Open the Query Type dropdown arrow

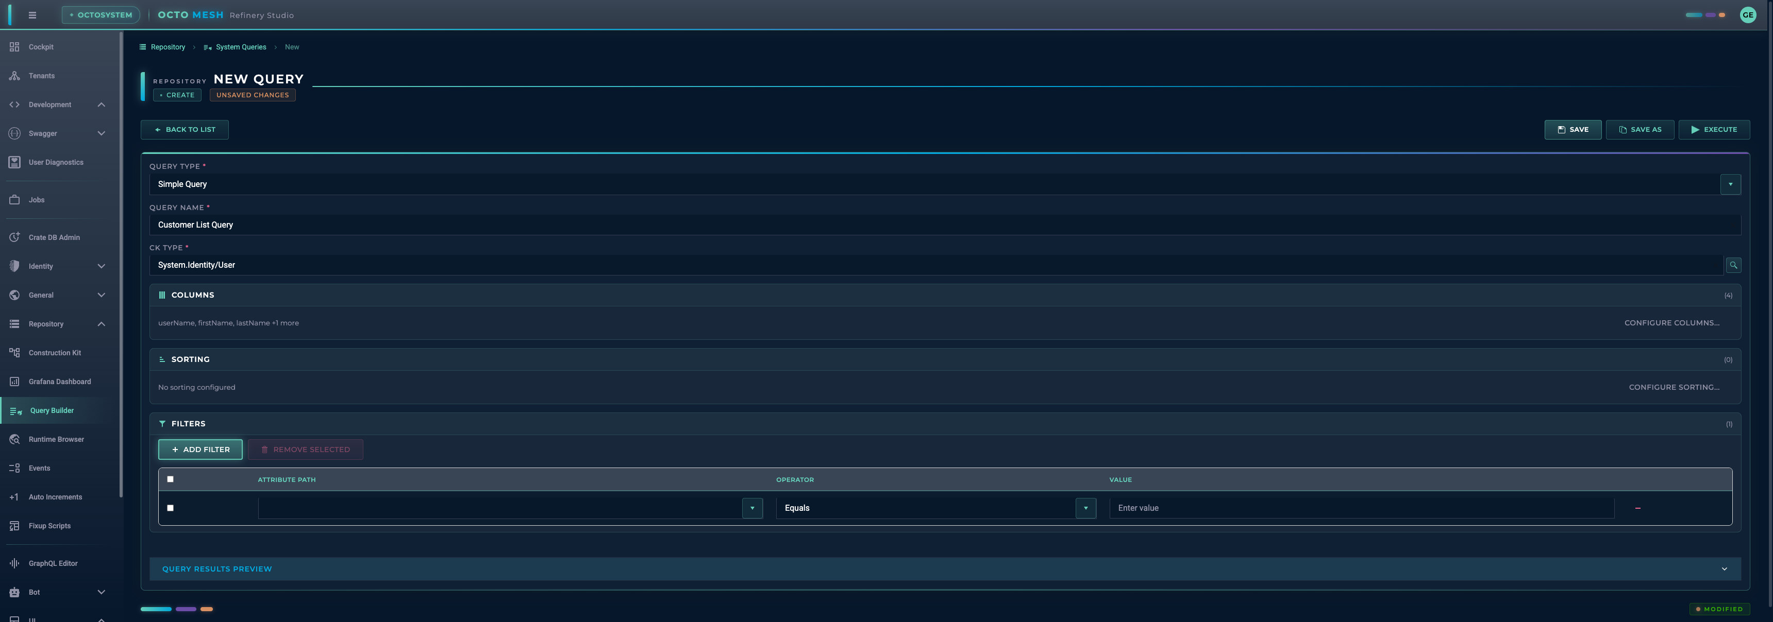pyautogui.click(x=1730, y=184)
